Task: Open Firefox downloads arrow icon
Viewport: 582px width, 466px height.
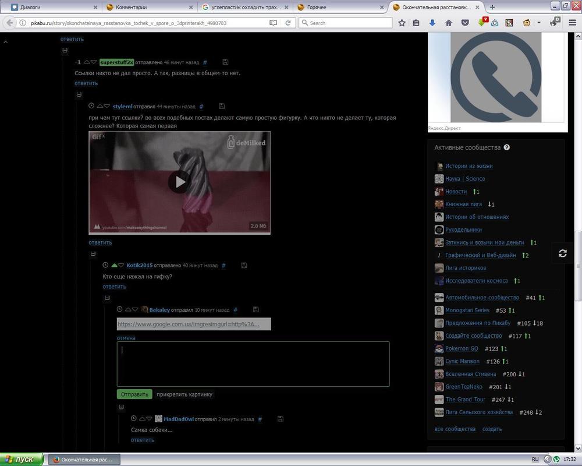Action: (x=432, y=23)
